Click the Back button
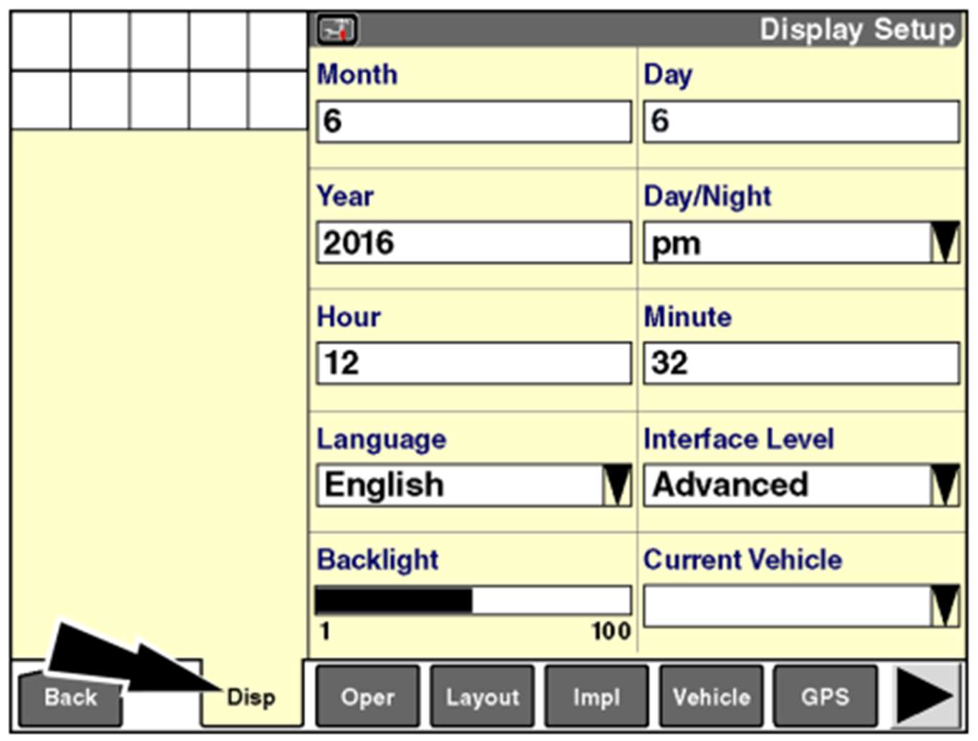The width and height of the screenshot is (978, 741). tap(70, 697)
